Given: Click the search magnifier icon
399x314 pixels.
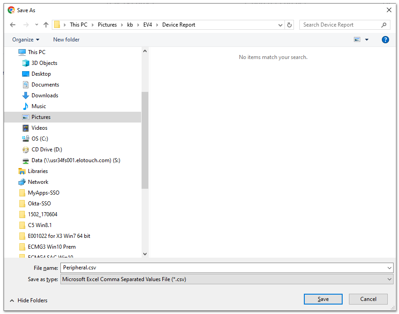Looking at the screenshot, I should pyautogui.click(x=384, y=25).
